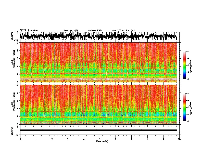Click the ch.1 voltage waveform trace
202x156 pixels.
point(98,36)
